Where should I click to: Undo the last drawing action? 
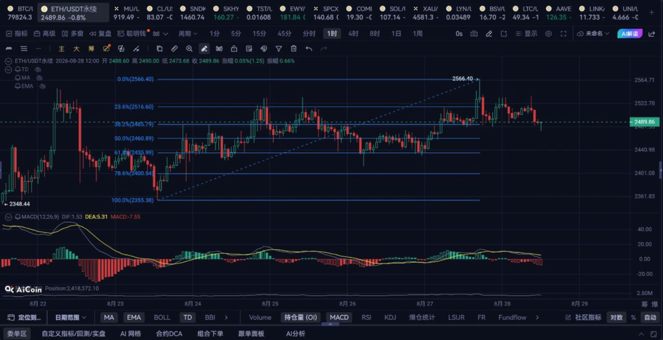click(x=309, y=49)
